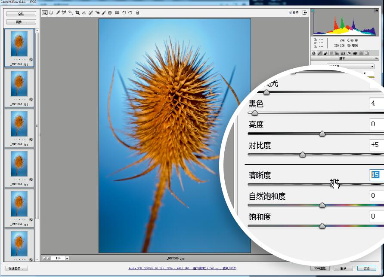Open the Tone Curve panel tab

coord(319,53)
